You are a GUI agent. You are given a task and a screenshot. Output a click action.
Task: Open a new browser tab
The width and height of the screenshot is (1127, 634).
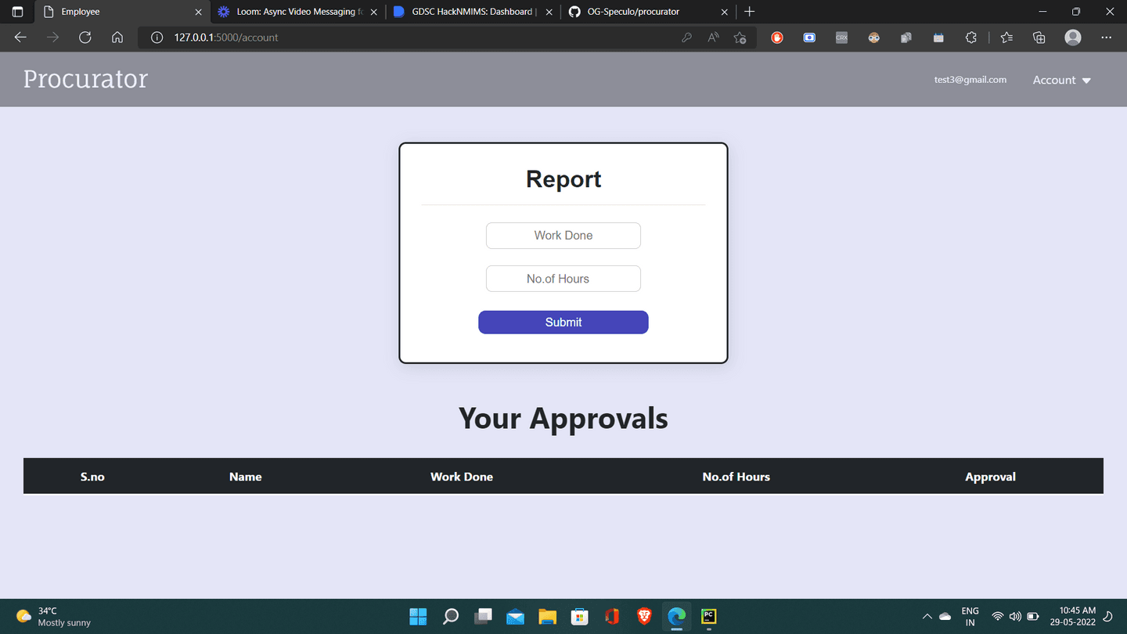[x=749, y=12]
